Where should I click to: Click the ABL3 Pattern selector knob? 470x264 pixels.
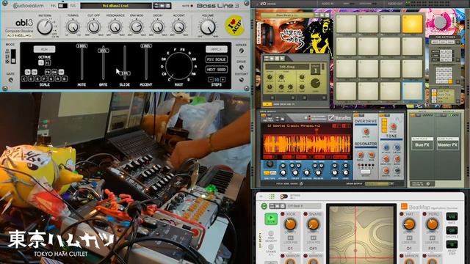pyautogui.click(x=44, y=27)
